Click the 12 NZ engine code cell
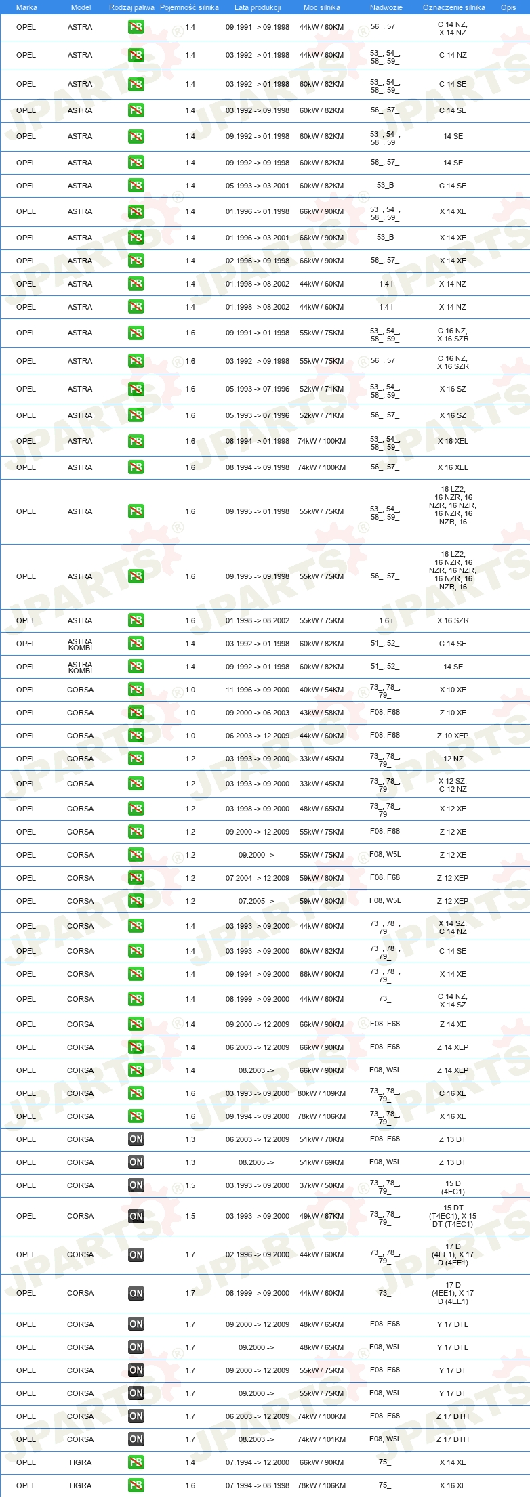 coord(453,759)
